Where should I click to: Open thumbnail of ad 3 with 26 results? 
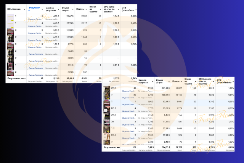point(107,96)
